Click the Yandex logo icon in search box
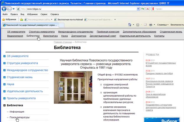The width and height of the screenshot is (184, 122). point(153,9)
